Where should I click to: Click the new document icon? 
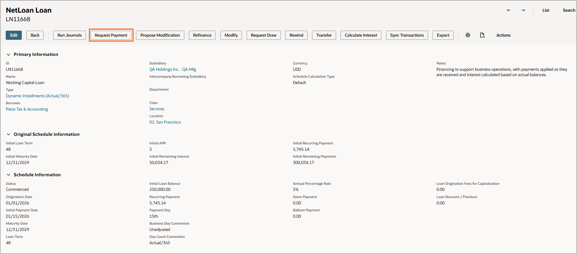(482, 35)
